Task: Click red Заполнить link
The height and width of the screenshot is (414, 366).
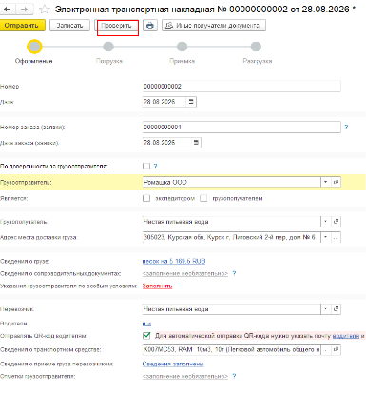Action: pyautogui.click(x=157, y=286)
